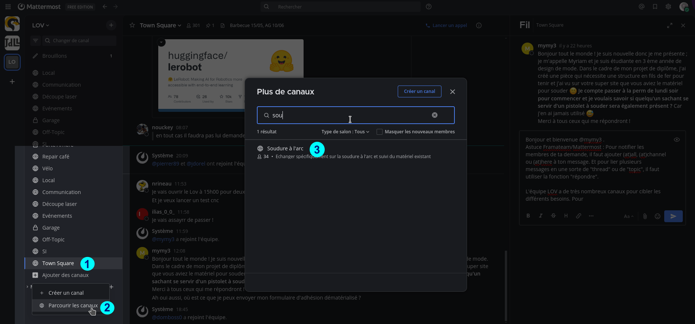Clear the channel search field text
This screenshot has height=324, width=695.
pyautogui.click(x=434, y=115)
